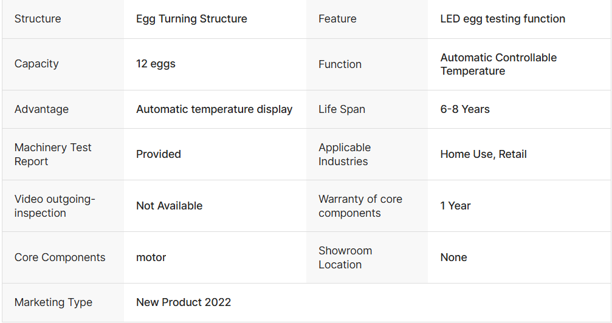The image size is (612, 323).
Task: Click 'Video outgoing-inspection' label
Action: click(x=55, y=206)
